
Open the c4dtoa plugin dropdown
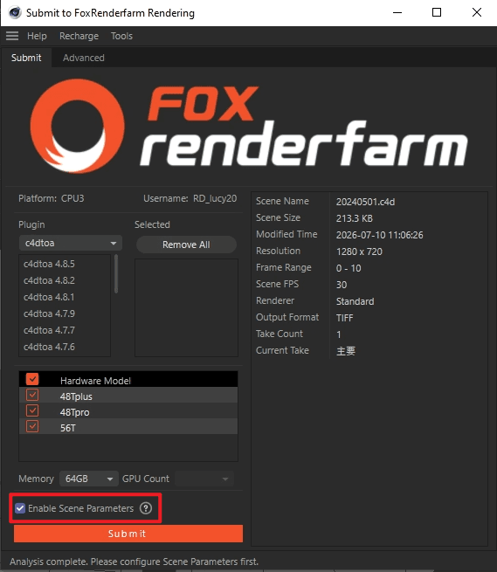[71, 243]
